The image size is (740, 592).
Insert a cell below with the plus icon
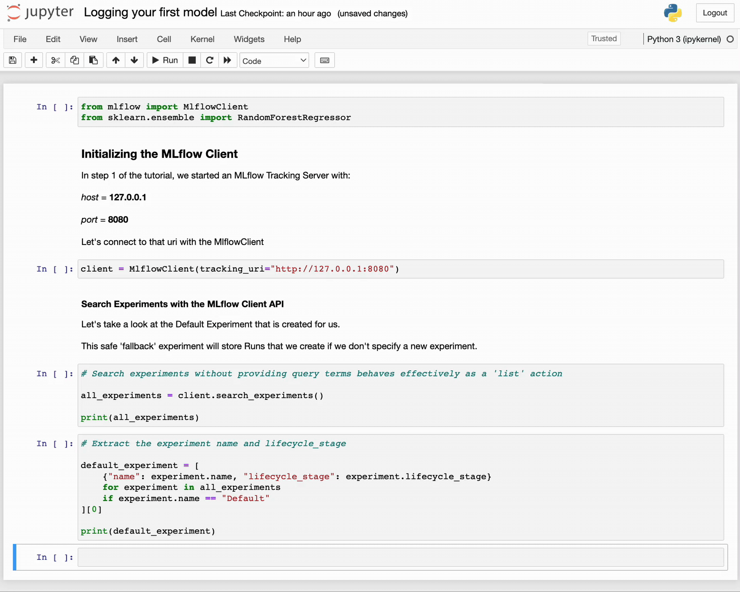(x=34, y=60)
